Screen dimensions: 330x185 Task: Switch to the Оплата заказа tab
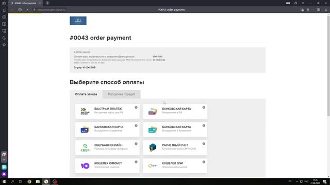click(86, 94)
